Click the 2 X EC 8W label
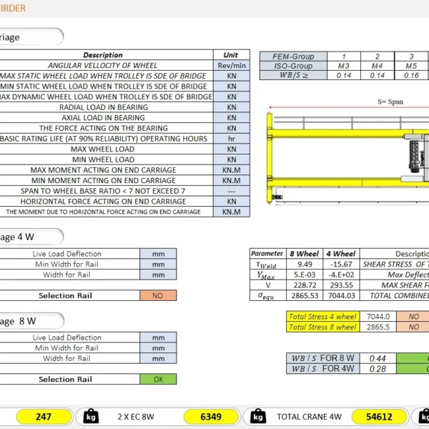Viewport: 429px width, 429px height. [136, 417]
